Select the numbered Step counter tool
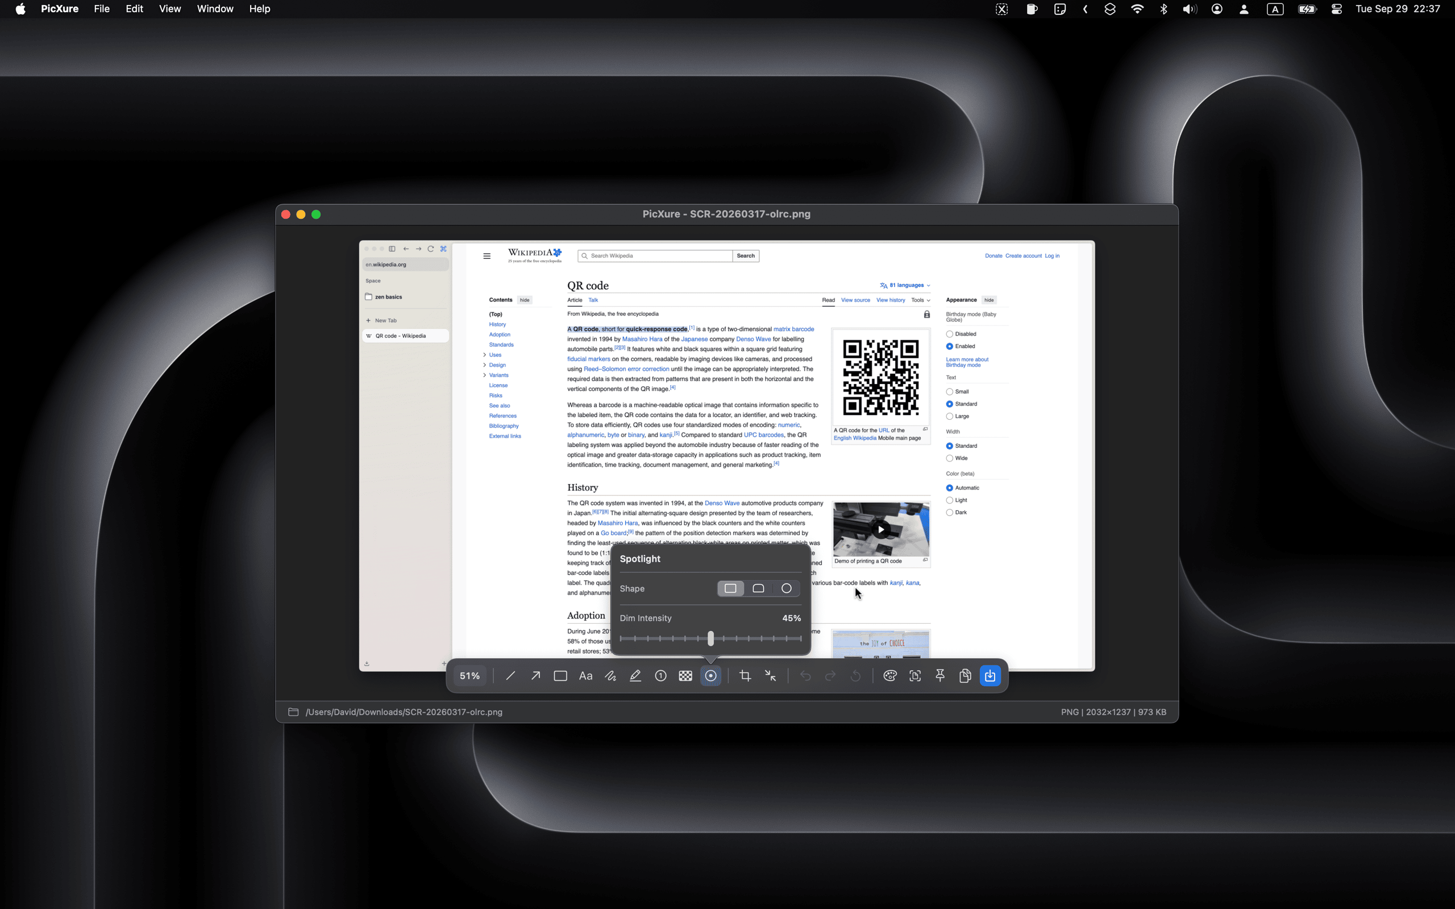 pos(661,676)
